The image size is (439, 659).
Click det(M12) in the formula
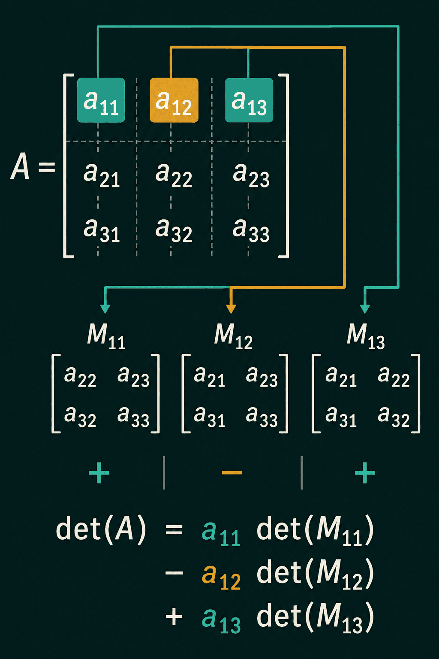316,574
